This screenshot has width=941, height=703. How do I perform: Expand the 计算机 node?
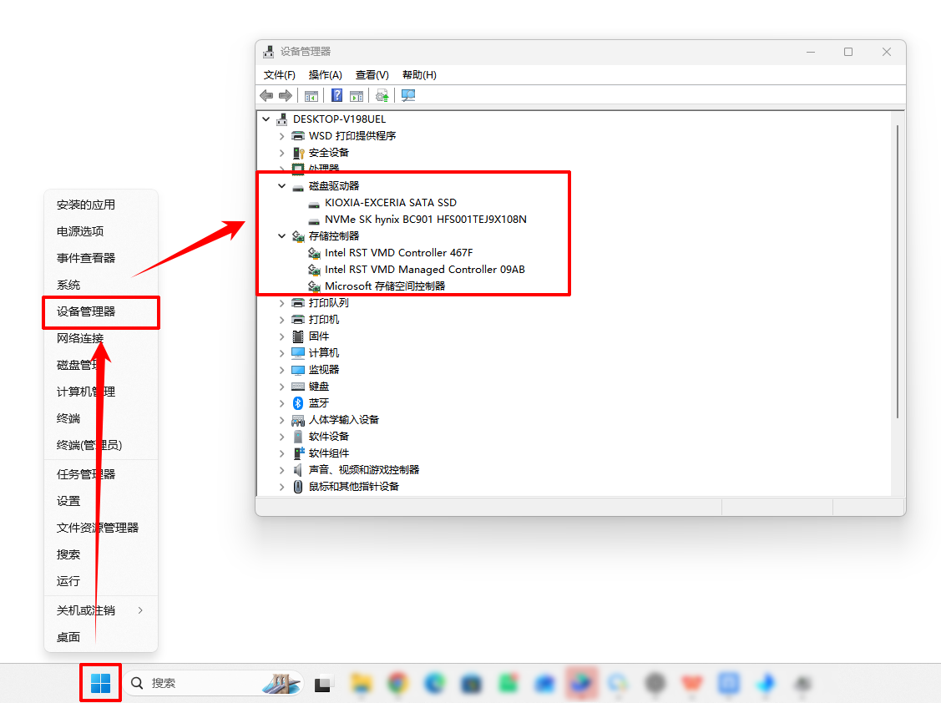pyautogui.click(x=281, y=353)
